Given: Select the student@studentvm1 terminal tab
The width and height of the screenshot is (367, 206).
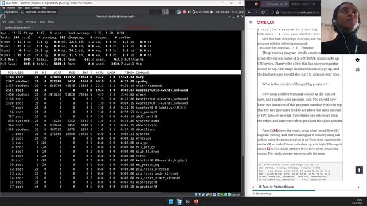Looking at the screenshot, I should [61, 27].
